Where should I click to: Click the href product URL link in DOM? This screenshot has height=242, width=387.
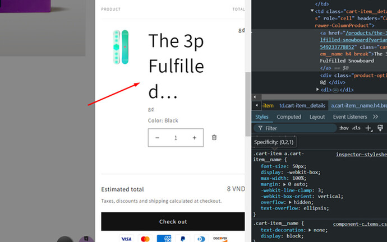coord(353,40)
